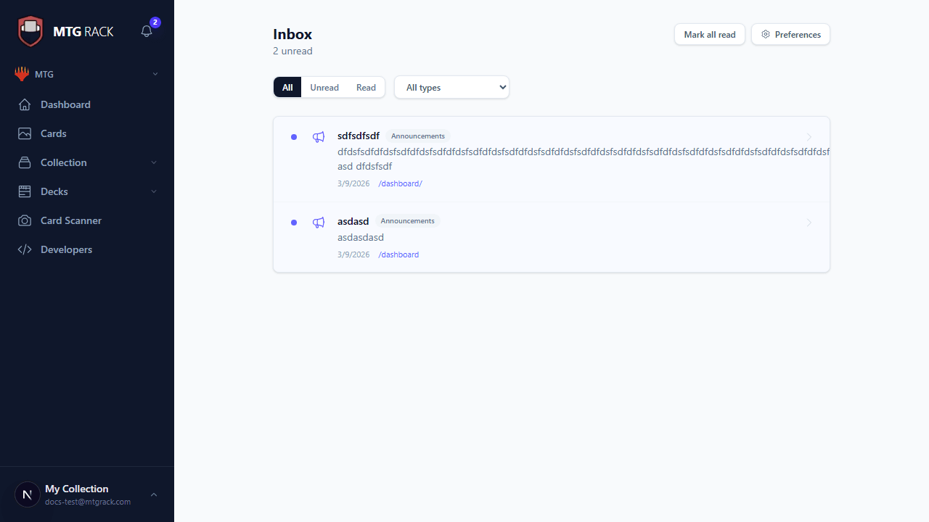Viewport: 929px width, 522px height.
Task: Follow the /dashboard/ link on sdfsdfsdf
Action: coord(400,183)
